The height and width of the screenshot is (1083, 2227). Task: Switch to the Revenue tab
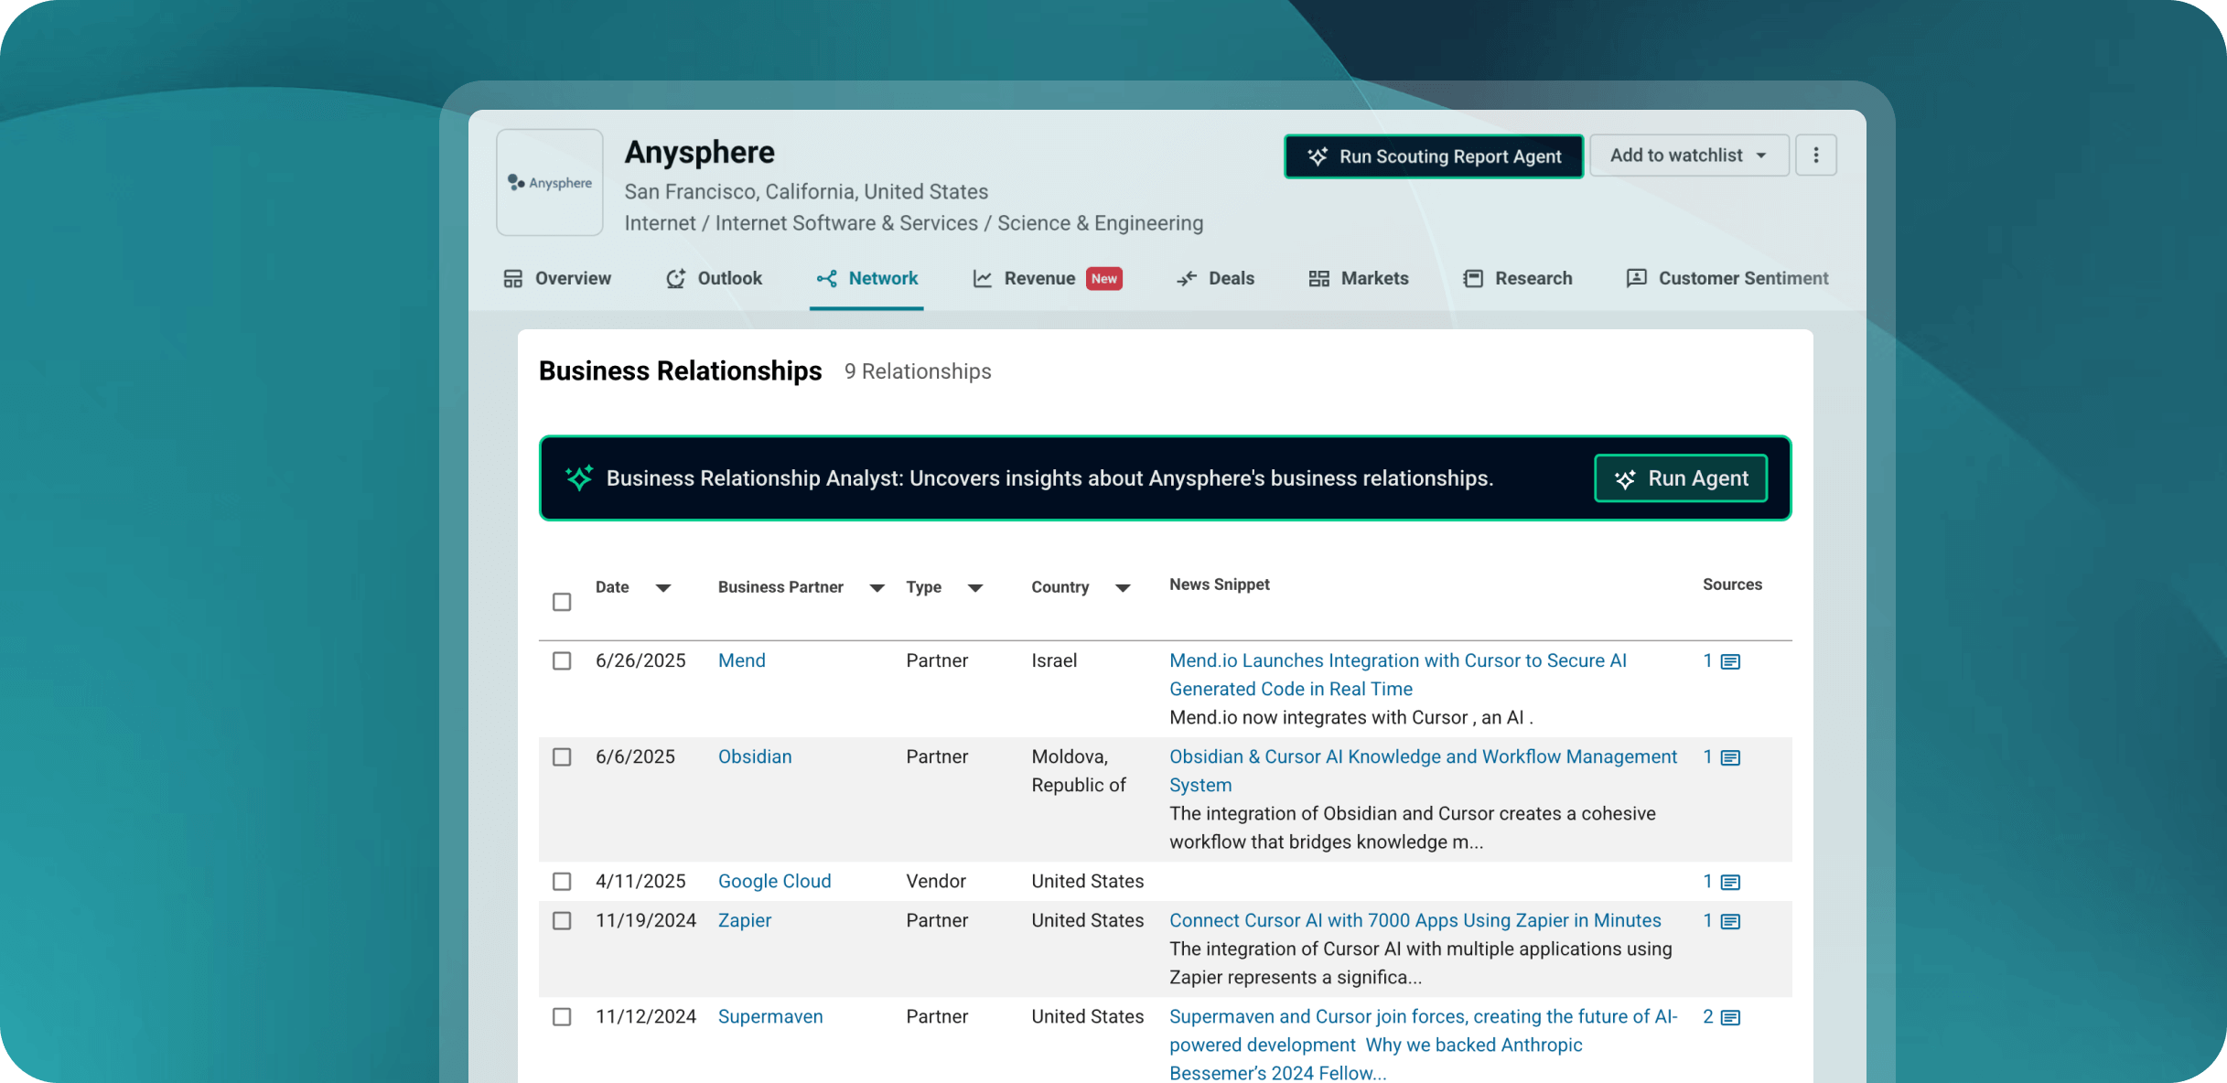tap(1038, 278)
